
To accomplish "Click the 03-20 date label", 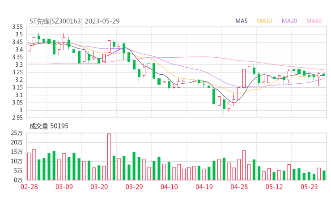I will pyautogui.click(x=99, y=187).
